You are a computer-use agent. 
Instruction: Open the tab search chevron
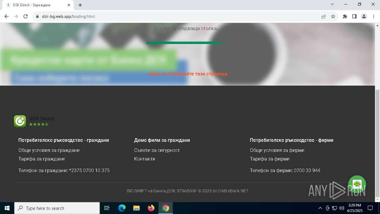[332, 4]
